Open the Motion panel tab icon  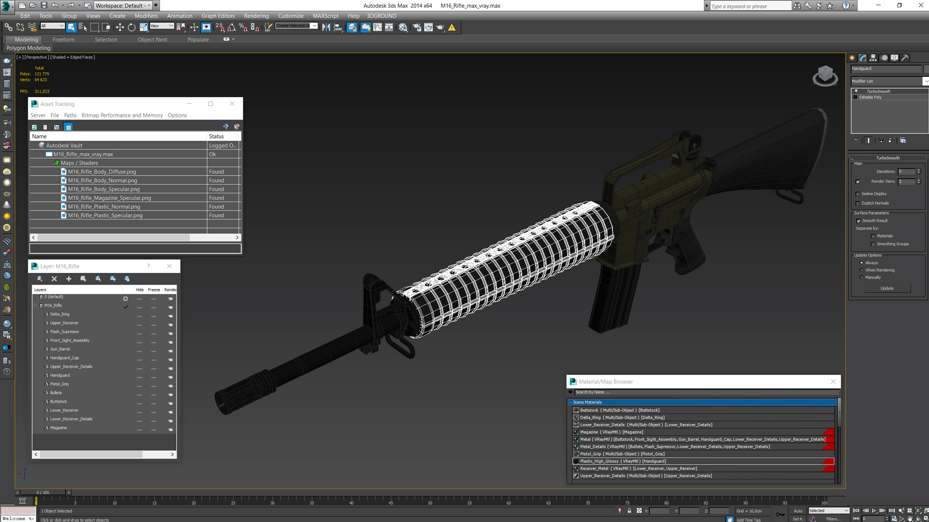point(884,58)
